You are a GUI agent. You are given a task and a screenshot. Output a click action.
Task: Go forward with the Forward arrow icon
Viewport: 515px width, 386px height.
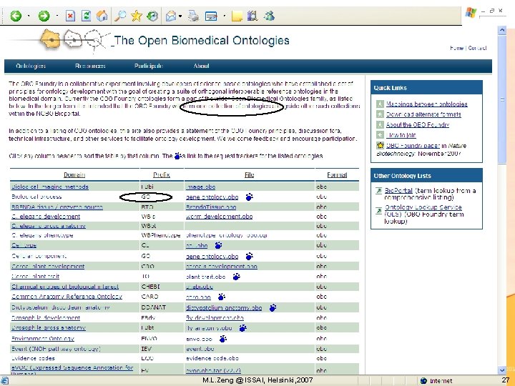[x=44, y=16]
